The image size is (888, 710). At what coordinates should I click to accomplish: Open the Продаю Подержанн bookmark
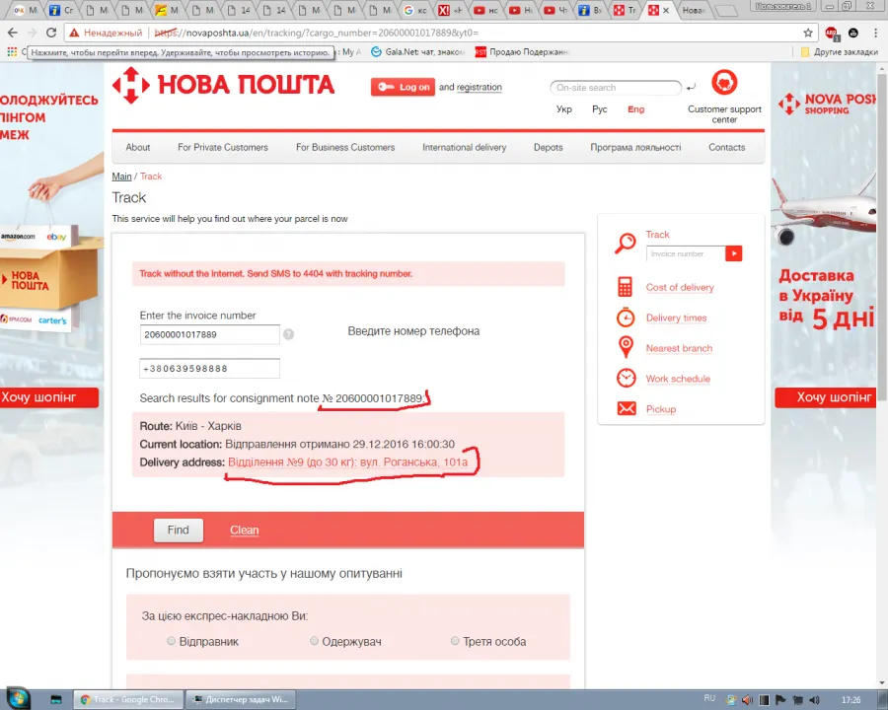[x=522, y=52]
